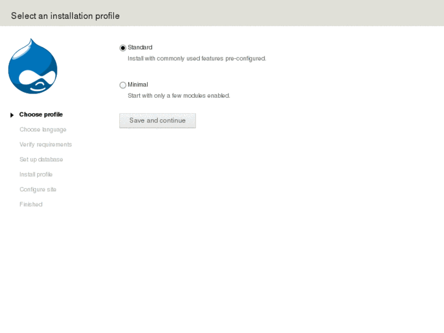Click the Configure site step

tap(38, 189)
